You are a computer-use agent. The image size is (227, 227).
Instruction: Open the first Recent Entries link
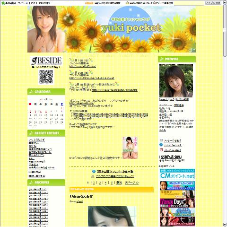tap(37, 140)
